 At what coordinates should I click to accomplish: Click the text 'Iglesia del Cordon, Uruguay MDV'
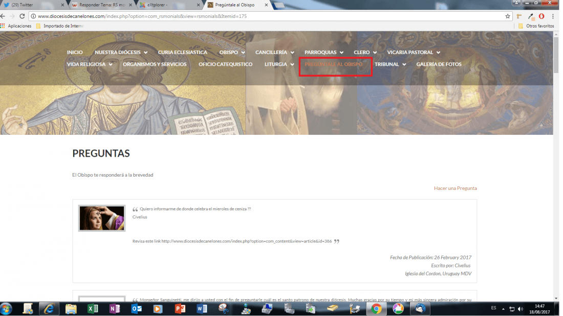(x=438, y=273)
